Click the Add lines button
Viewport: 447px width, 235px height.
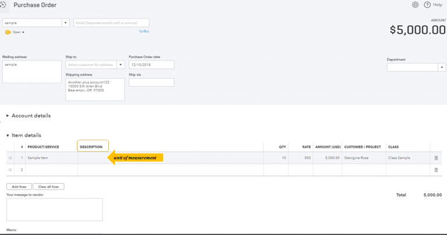pyautogui.click(x=19, y=187)
